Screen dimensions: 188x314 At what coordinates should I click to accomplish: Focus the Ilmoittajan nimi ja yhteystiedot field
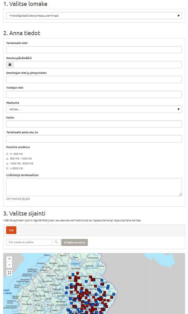pyautogui.click(x=94, y=79)
